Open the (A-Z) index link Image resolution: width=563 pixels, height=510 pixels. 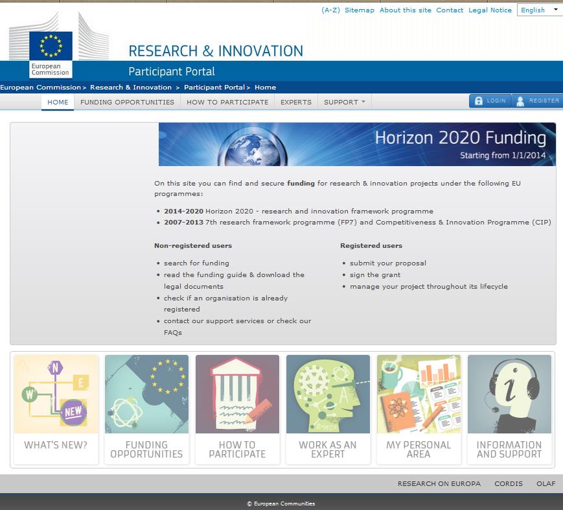[330, 10]
